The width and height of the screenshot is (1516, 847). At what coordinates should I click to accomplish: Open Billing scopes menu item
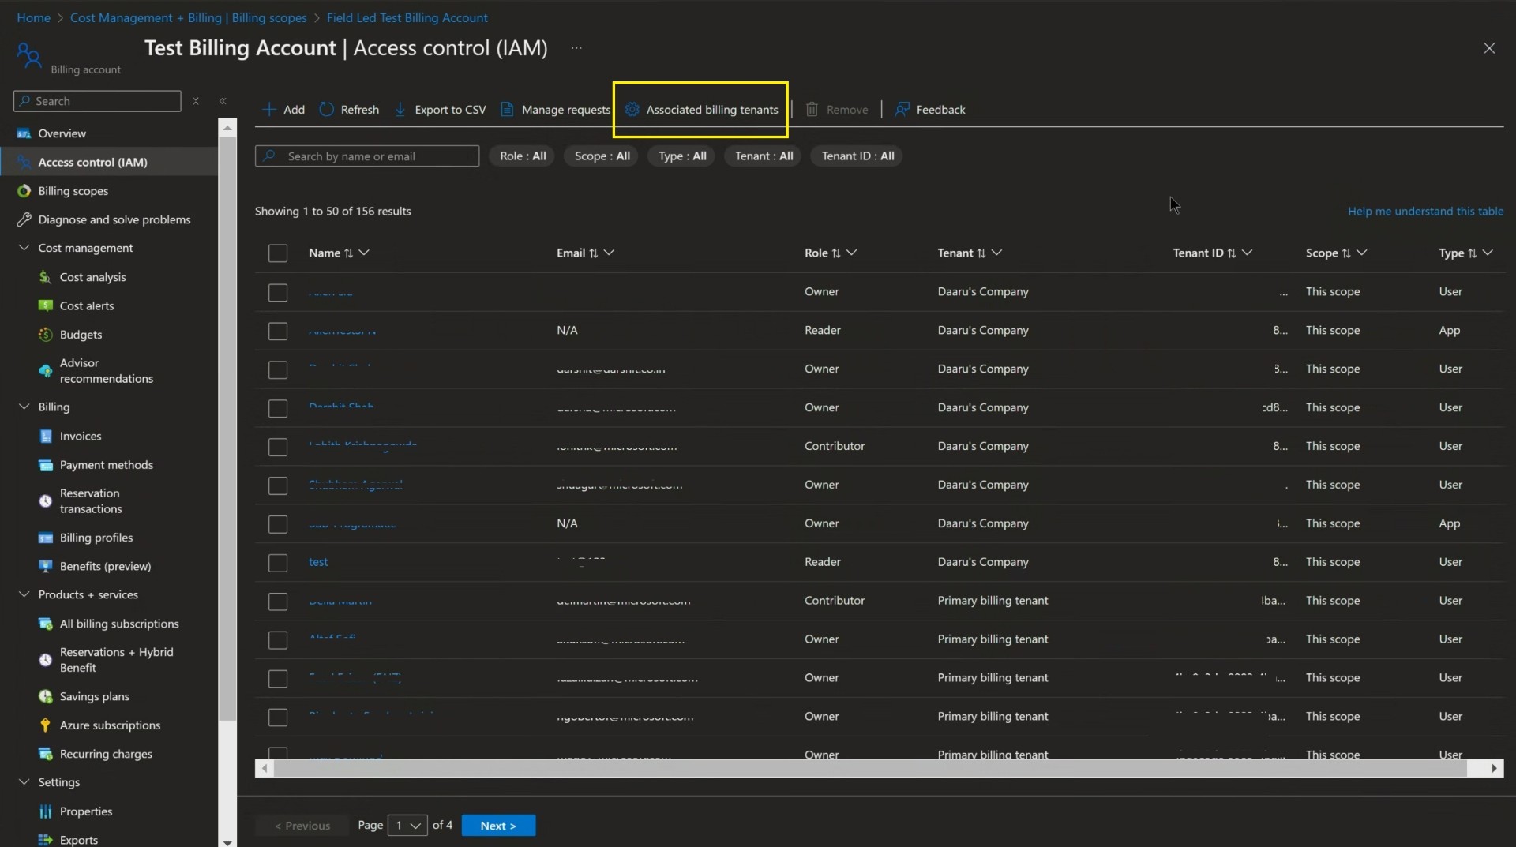(x=73, y=191)
